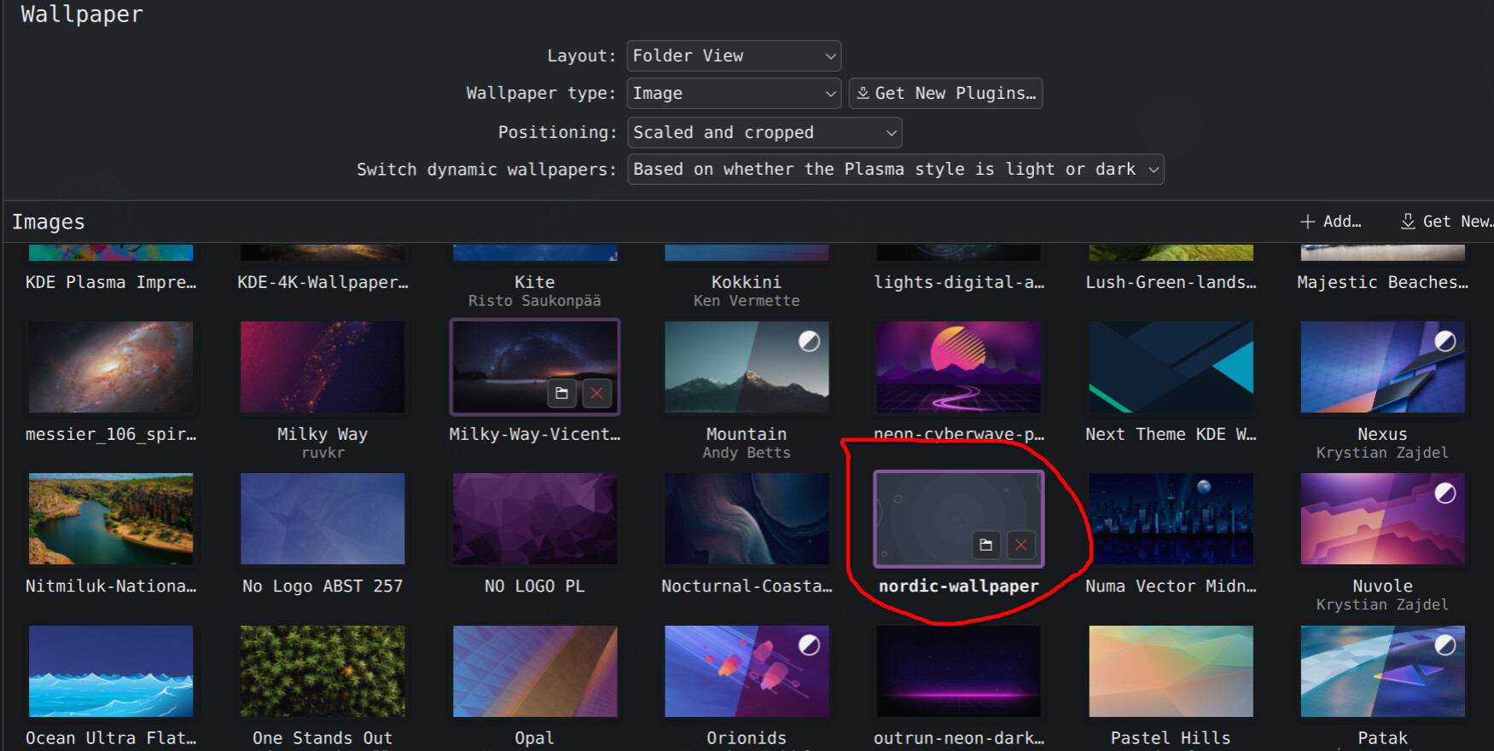Open the Positioning dropdown
The height and width of the screenshot is (751, 1494).
[764, 133]
